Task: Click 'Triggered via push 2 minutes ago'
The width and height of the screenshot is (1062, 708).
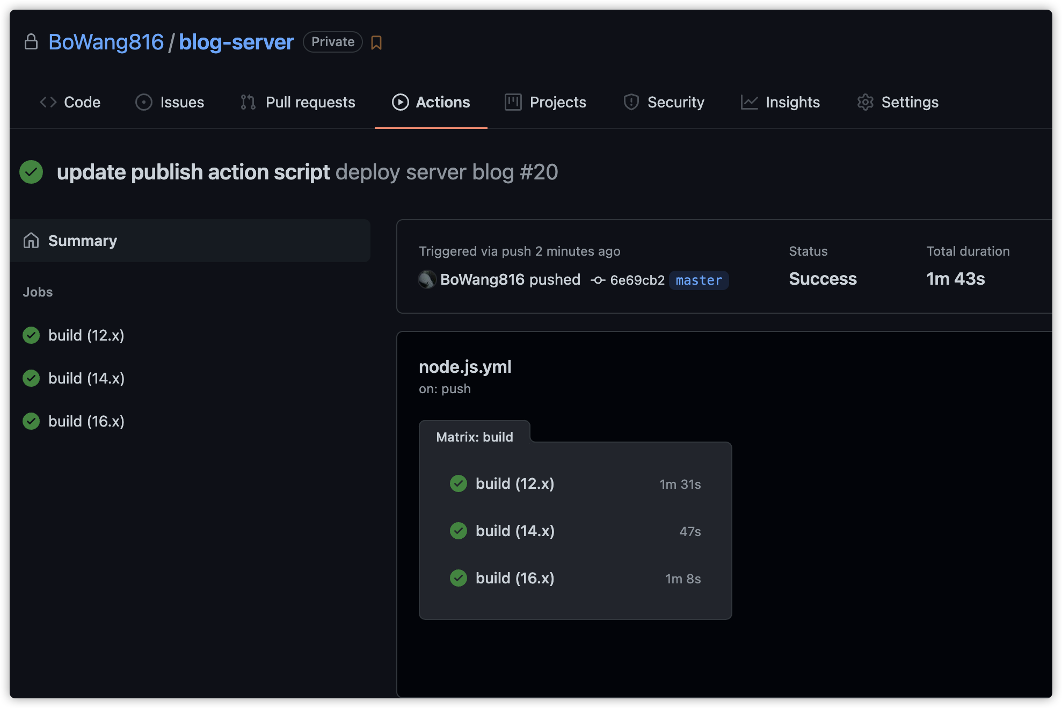Action: pyautogui.click(x=519, y=251)
